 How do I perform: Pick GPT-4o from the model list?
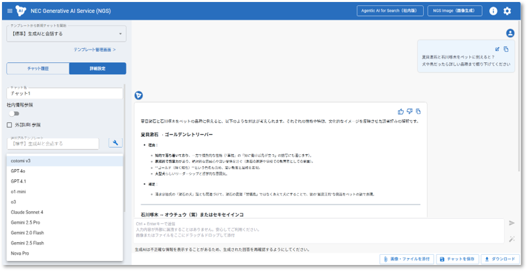[x=19, y=171]
